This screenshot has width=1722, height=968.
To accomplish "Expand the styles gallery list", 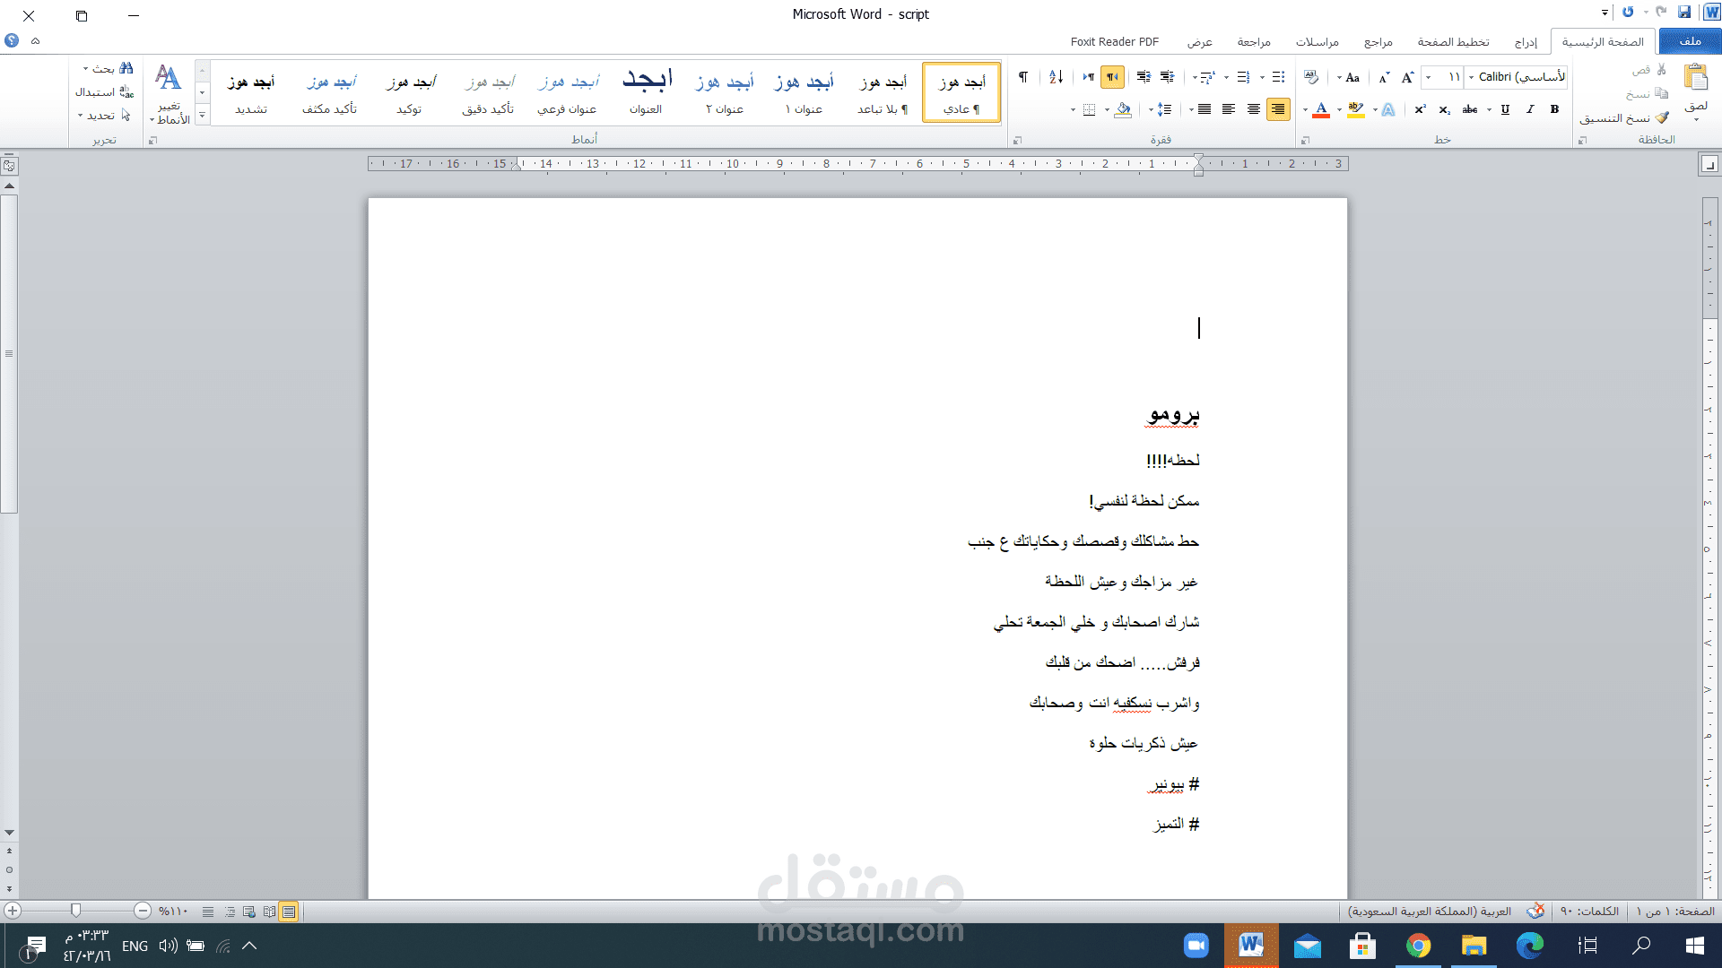I will click(202, 115).
